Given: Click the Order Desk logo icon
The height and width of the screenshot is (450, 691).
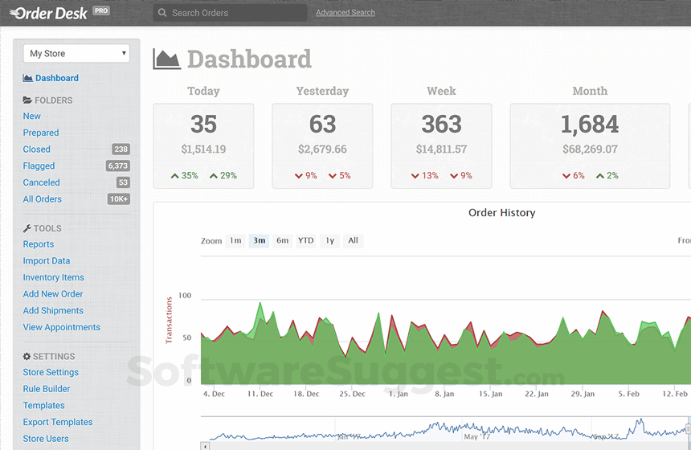Looking at the screenshot, I should [x=15, y=12].
